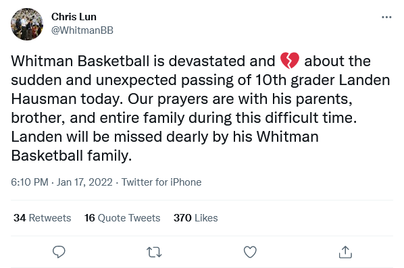
Task: Open Twitter for iPhone source link
Action: (161, 182)
